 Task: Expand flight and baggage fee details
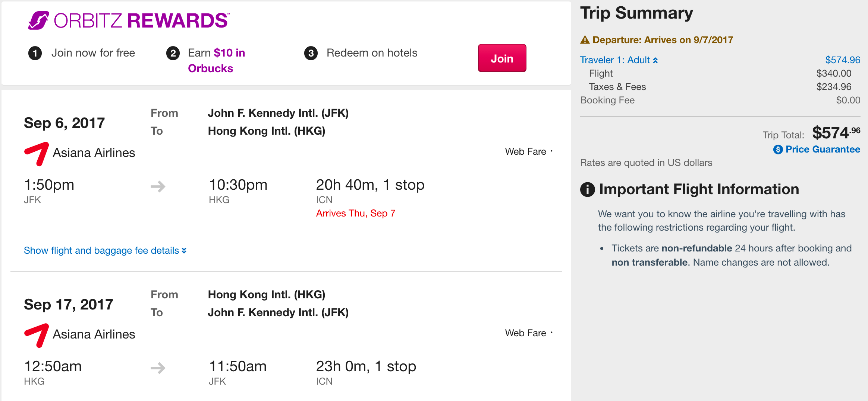pyautogui.click(x=105, y=250)
